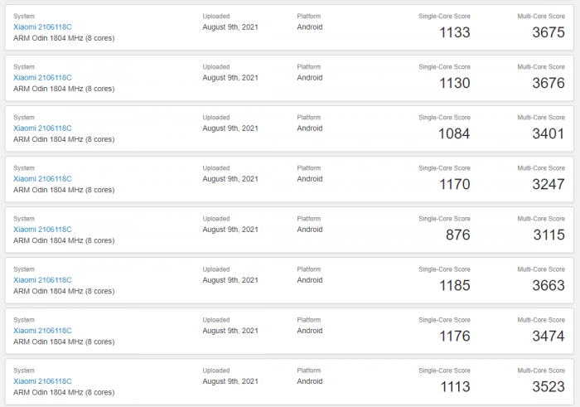Open Xiaomi 2106118C link with single-core 1084
The width and height of the screenshot is (580, 407).
[42, 128]
